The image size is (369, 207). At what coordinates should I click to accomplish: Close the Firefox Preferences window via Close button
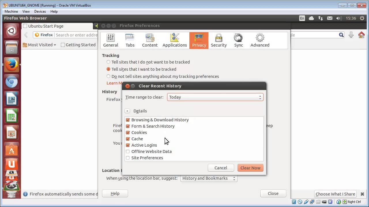coord(273,193)
